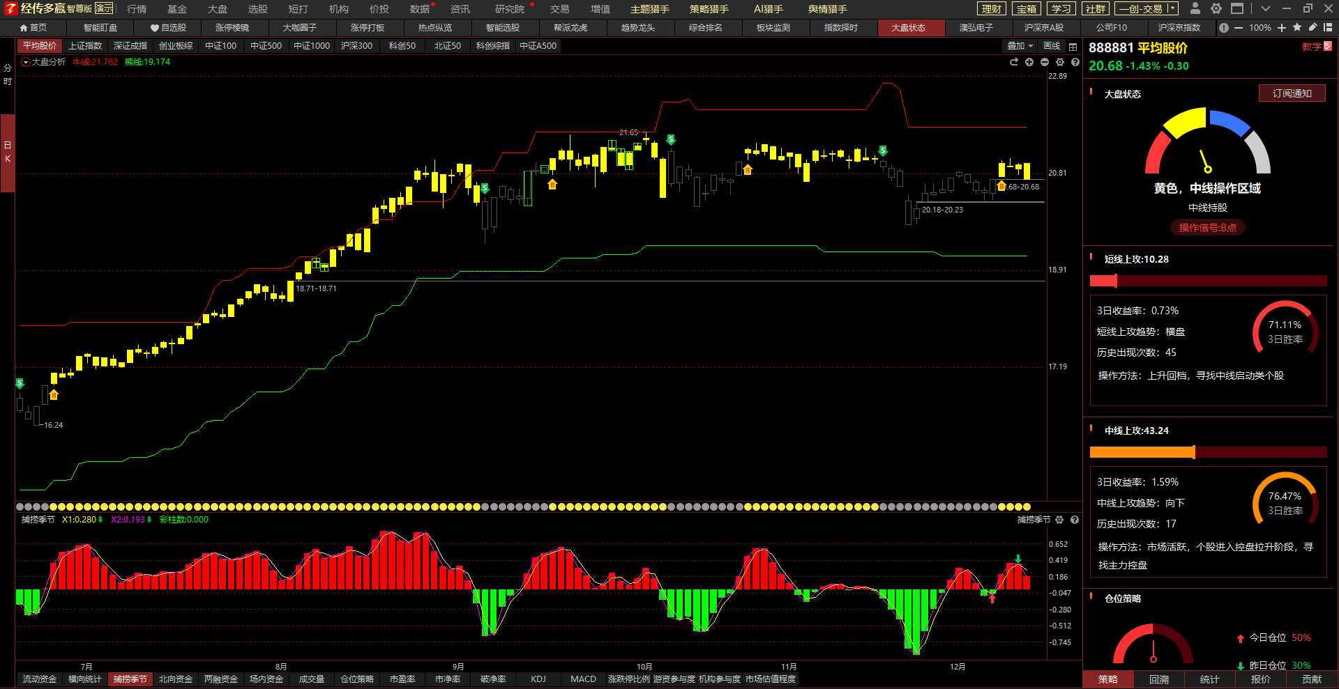
Task: Switch to 日K view on left sidebar
Action: (8, 152)
